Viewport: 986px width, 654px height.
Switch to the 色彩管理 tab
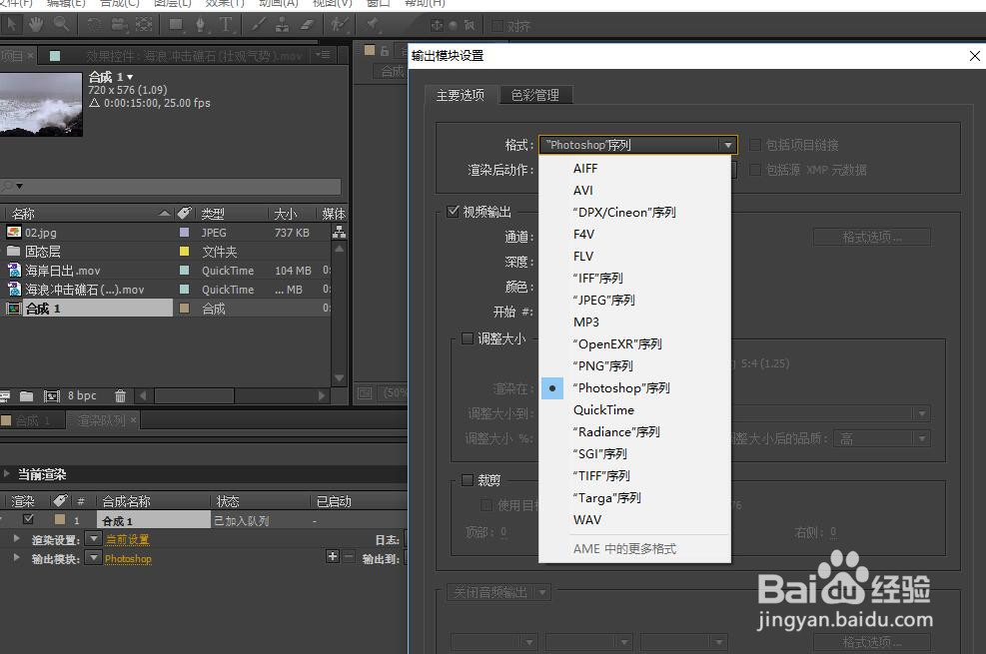click(535, 95)
